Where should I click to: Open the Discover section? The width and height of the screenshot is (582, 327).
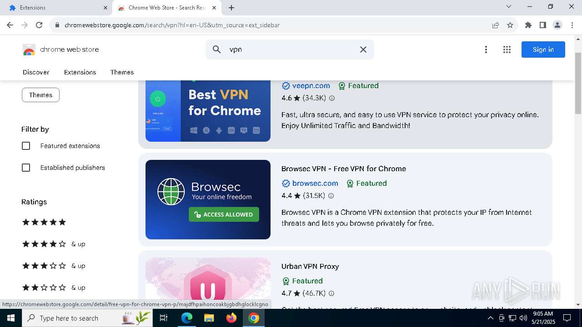(x=36, y=72)
